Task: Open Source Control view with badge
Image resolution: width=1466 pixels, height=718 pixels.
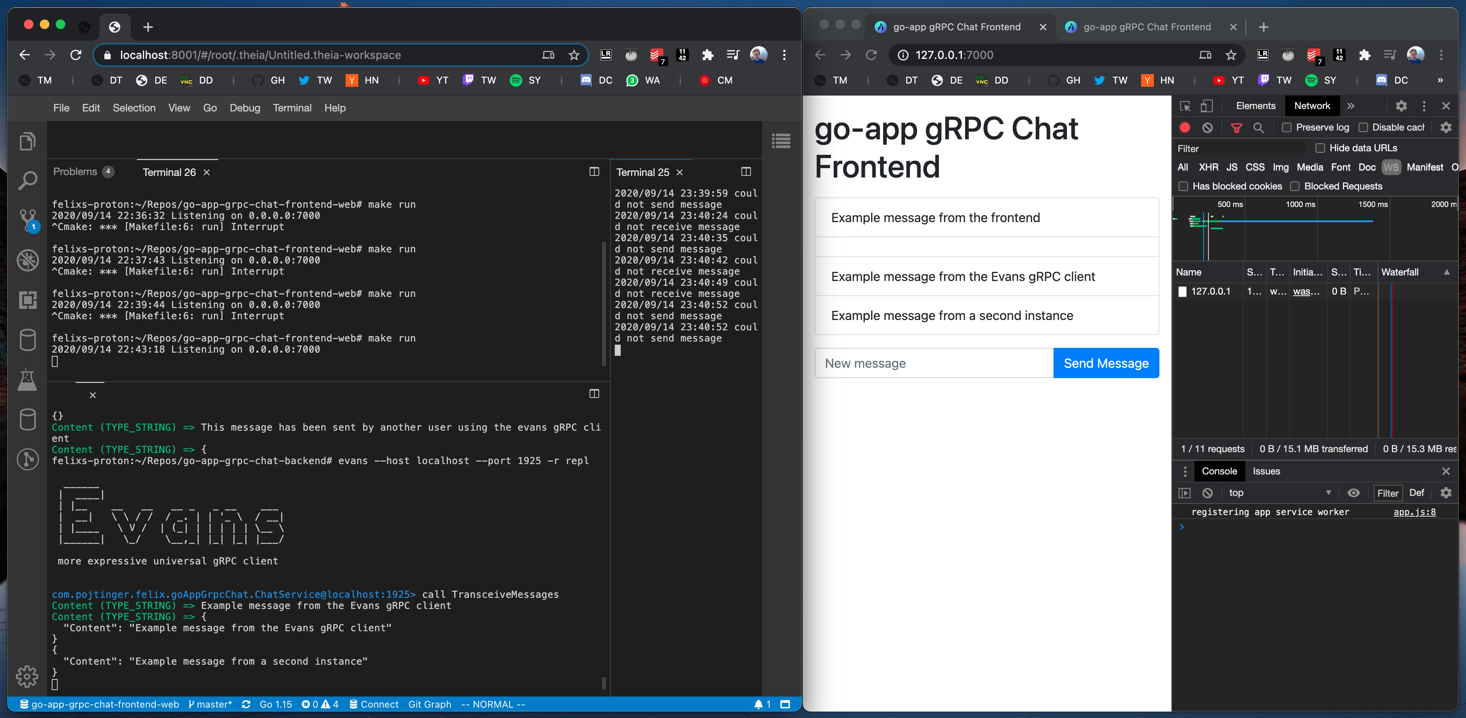Action: pyautogui.click(x=27, y=219)
